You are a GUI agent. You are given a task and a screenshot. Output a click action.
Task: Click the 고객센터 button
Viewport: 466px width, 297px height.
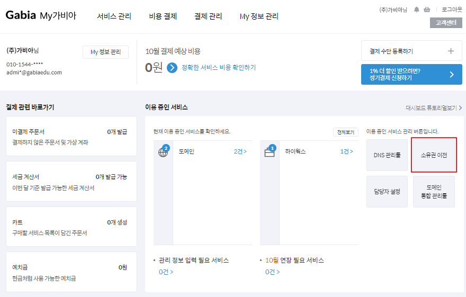pyautogui.click(x=446, y=23)
